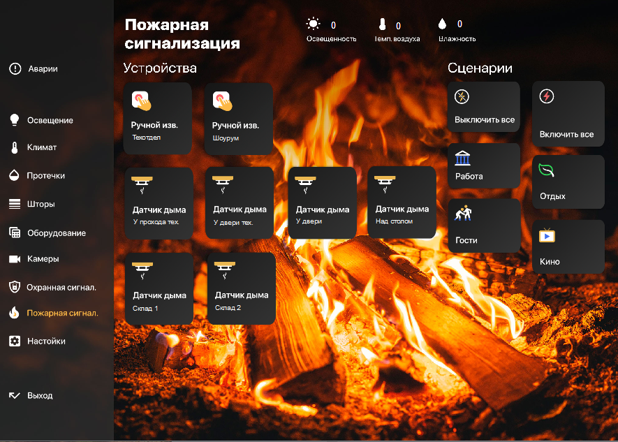Open Датчик дыма Склад 1 device

[159, 288]
